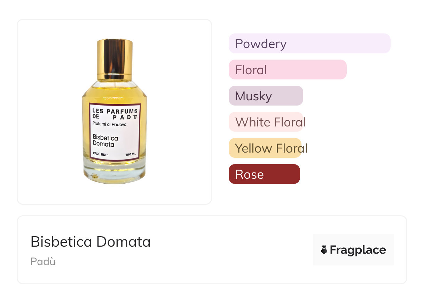Click the Bisbetica Domata name on the bottle label
424x301 pixels.
pyautogui.click(x=105, y=141)
